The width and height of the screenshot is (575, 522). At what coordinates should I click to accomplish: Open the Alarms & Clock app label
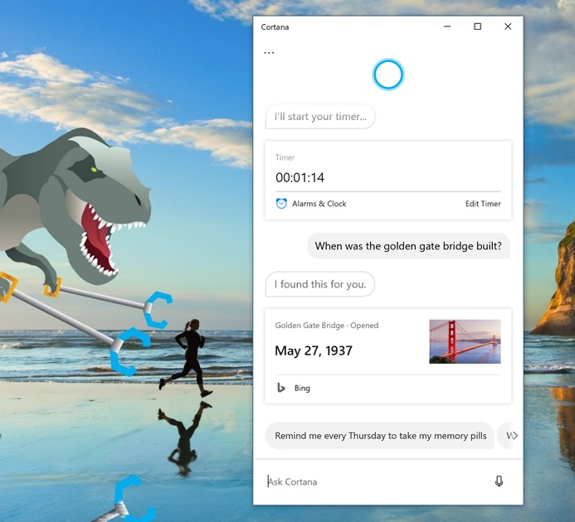(x=319, y=204)
